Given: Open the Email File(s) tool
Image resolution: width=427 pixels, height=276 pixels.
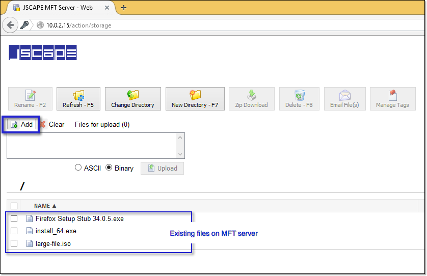Looking at the screenshot, I should pos(344,99).
